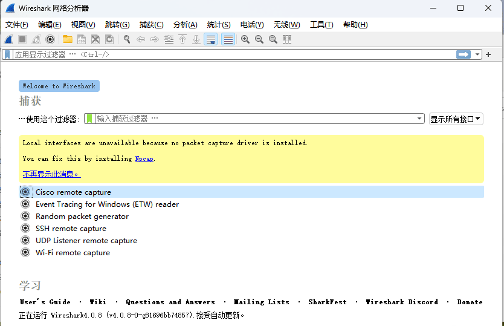
Task: Click the find packet magnifier icon
Action: pos(127,39)
